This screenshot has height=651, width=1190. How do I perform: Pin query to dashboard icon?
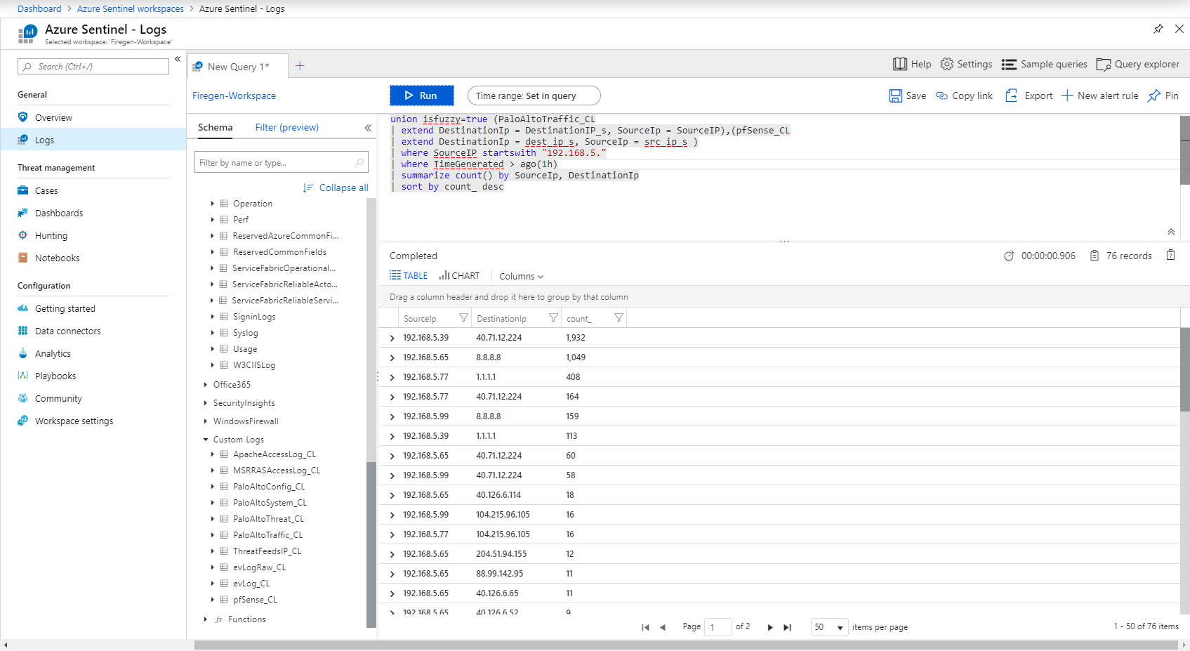click(x=1153, y=96)
